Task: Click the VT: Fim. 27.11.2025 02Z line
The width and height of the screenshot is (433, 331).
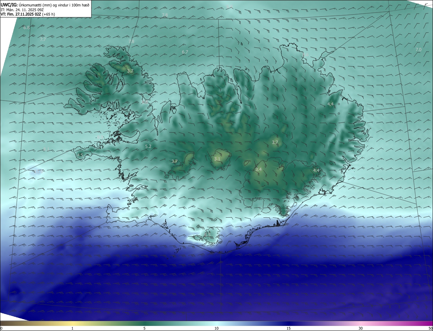Action: click(28, 14)
